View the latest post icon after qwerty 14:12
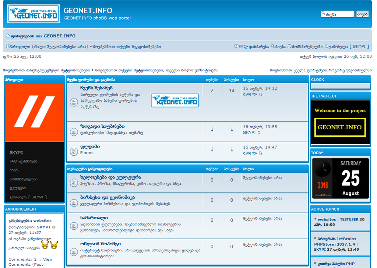 [260, 95]
